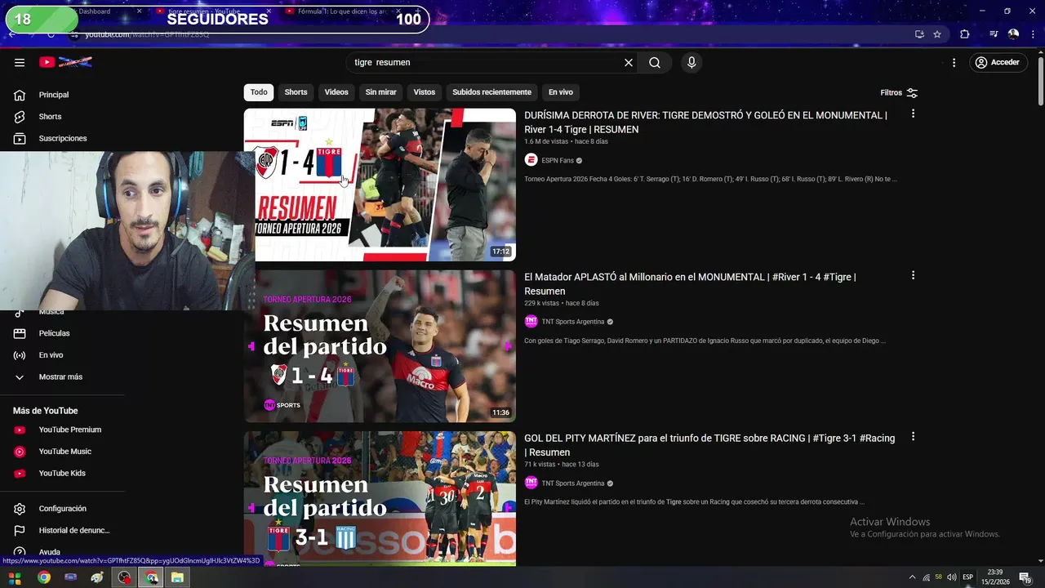Screen dimensions: 1045x588
Task: Open the browser extensions puzzle icon
Action: coord(964,34)
